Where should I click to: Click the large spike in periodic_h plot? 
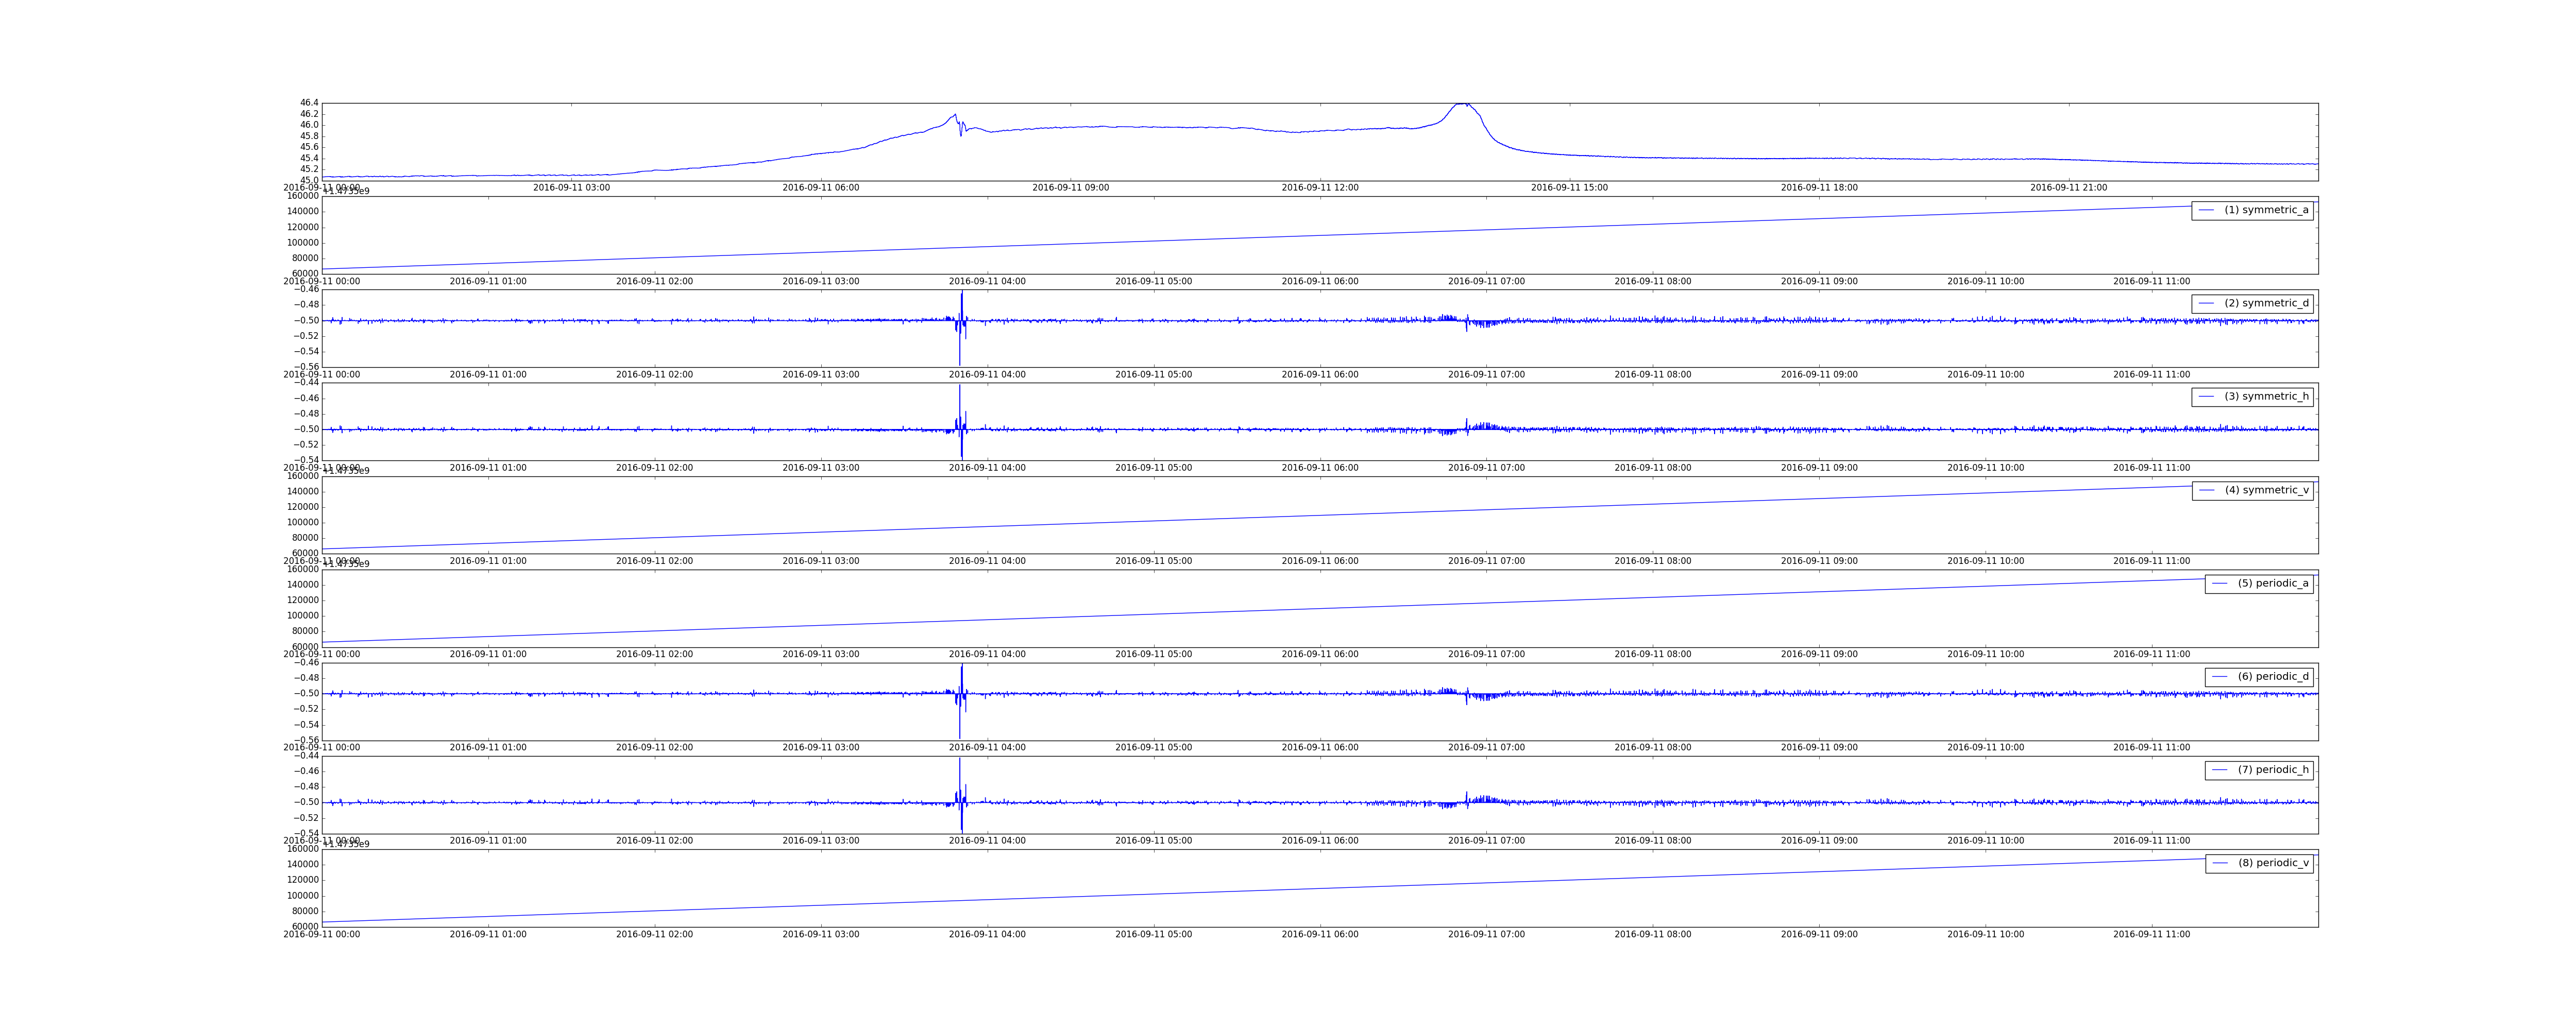960,770
